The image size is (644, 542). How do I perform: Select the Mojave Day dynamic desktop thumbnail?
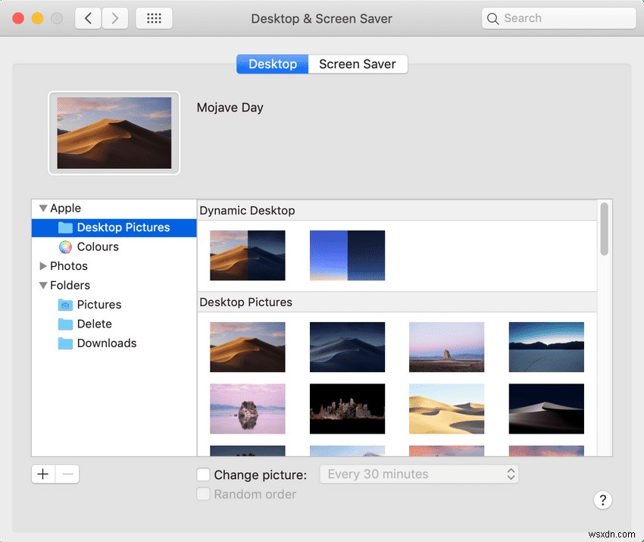[x=248, y=255]
